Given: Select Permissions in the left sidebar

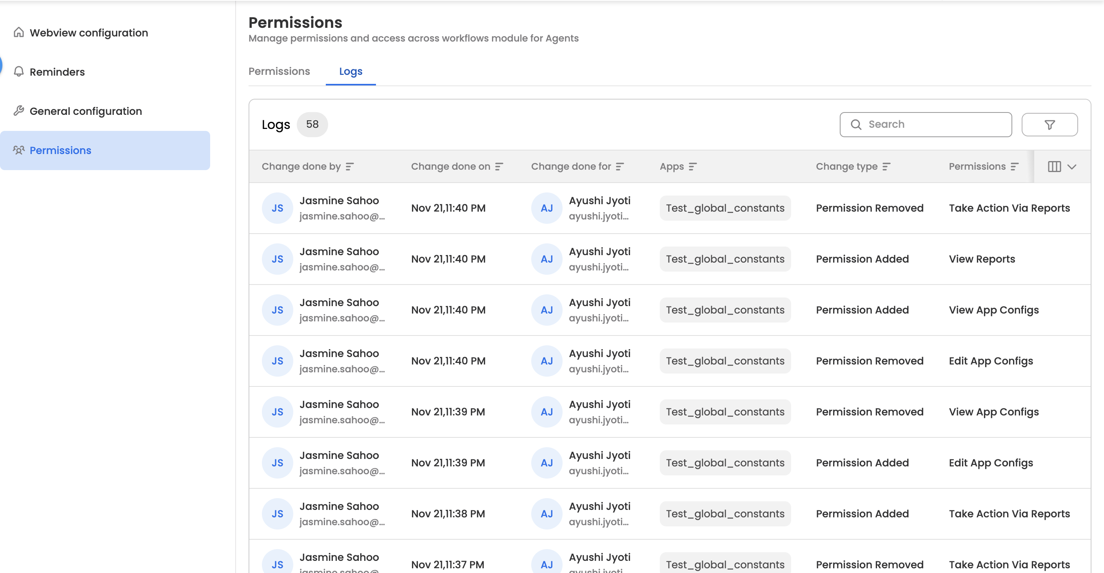Looking at the screenshot, I should [x=60, y=151].
